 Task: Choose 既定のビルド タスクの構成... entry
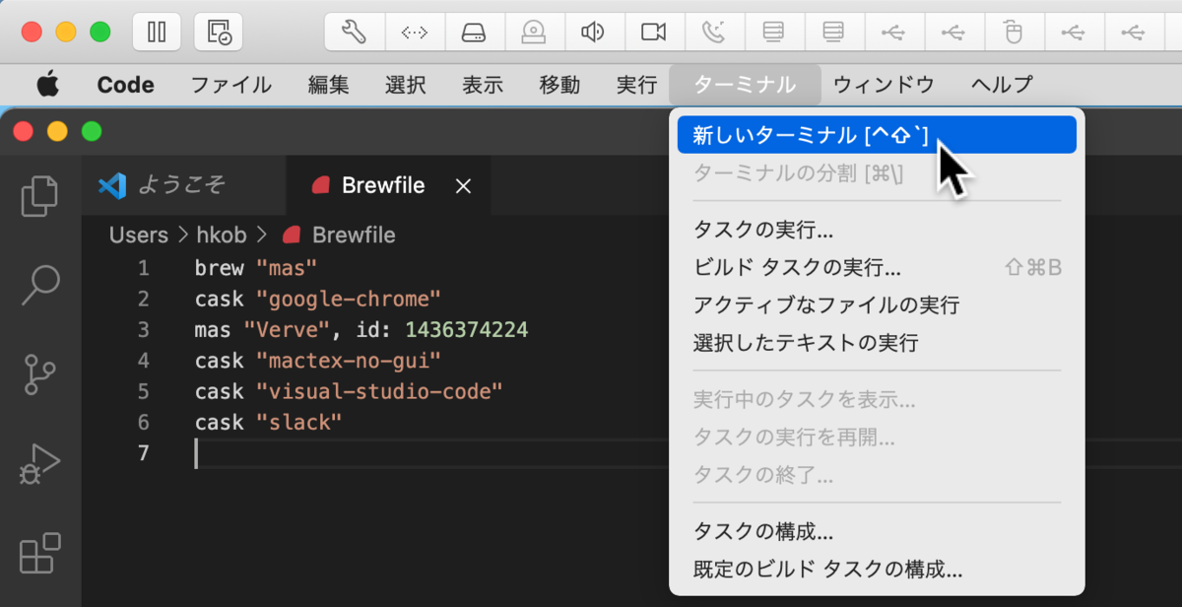(877, 570)
